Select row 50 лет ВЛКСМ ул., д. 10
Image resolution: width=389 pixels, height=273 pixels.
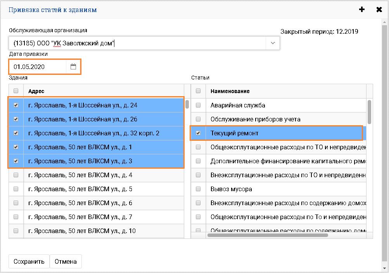(82, 231)
